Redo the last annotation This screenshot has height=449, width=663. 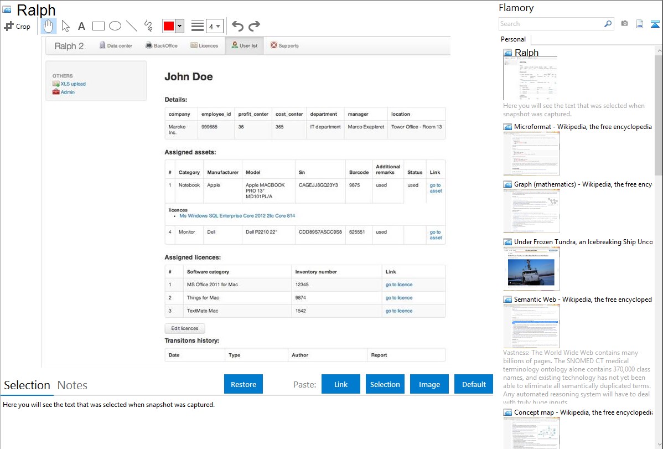tap(254, 26)
